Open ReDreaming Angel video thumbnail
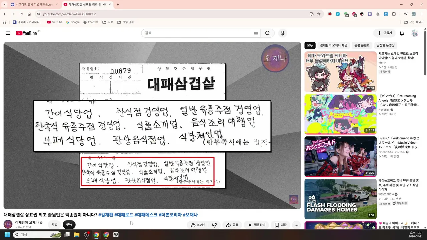 [x=340, y=114]
